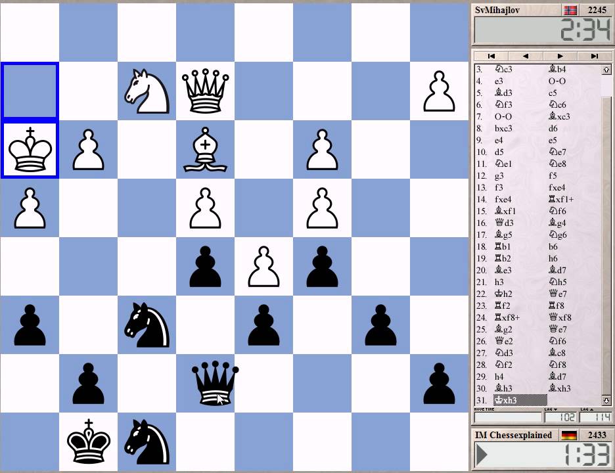Select the white pawn on c3

[322, 150]
